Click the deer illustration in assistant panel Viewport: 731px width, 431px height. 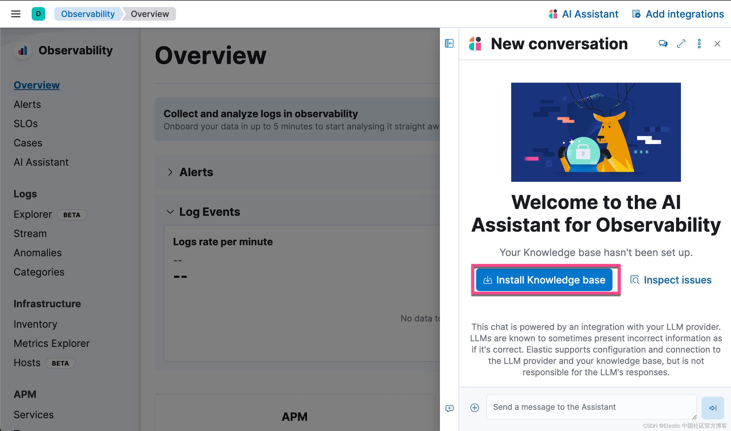tap(596, 132)
